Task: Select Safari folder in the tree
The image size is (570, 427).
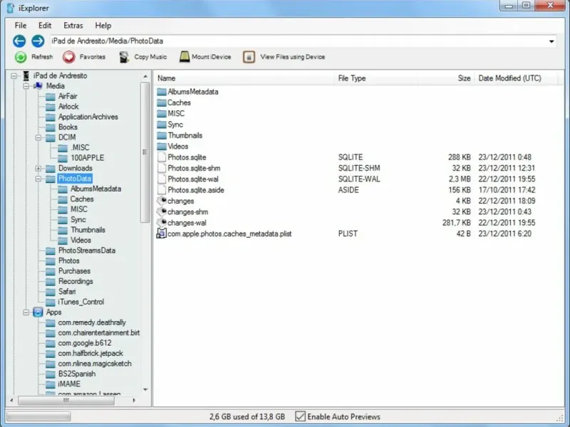Action: 67,292
